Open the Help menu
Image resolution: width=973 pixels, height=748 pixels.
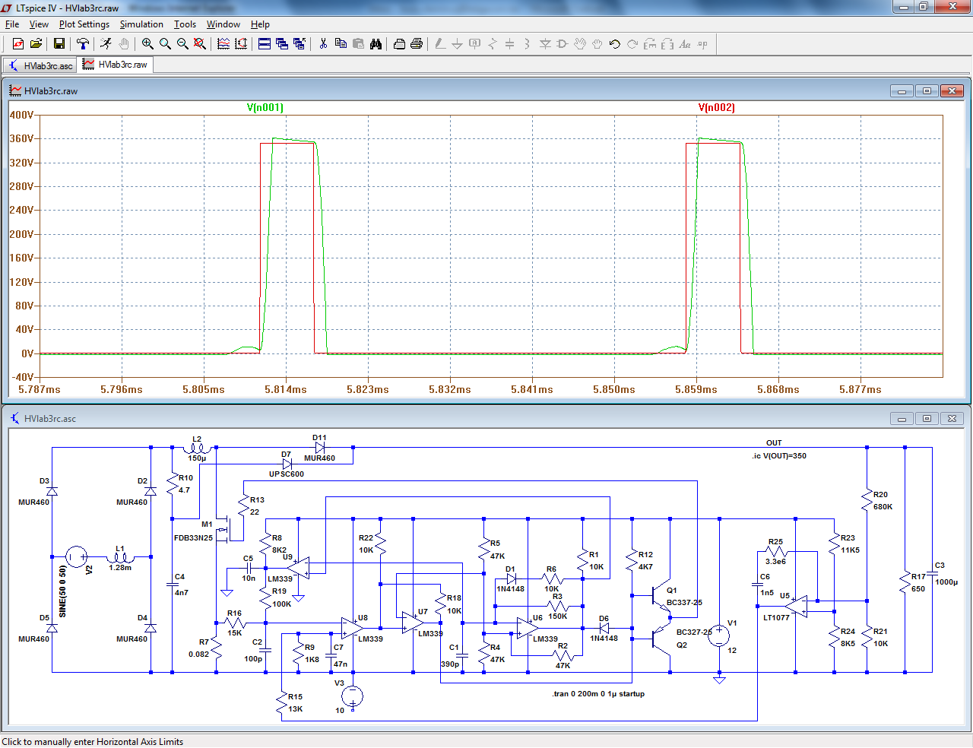point(260,24)
